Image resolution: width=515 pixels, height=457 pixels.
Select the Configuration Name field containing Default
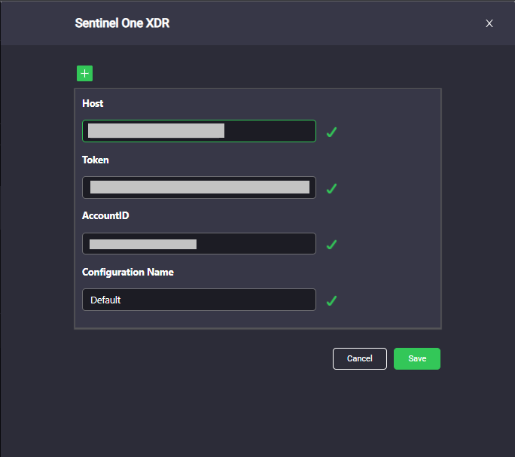199,300
